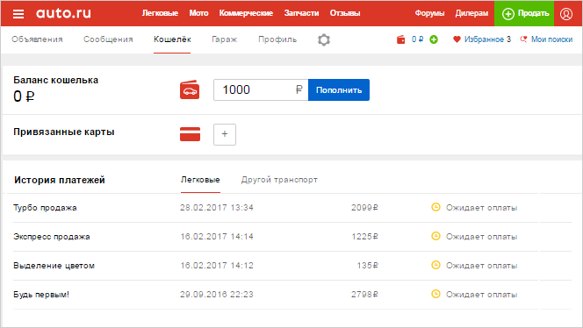The image size is (583, 328).
Task: Click the top-up amount input field
Action: [x=261, y=90]
